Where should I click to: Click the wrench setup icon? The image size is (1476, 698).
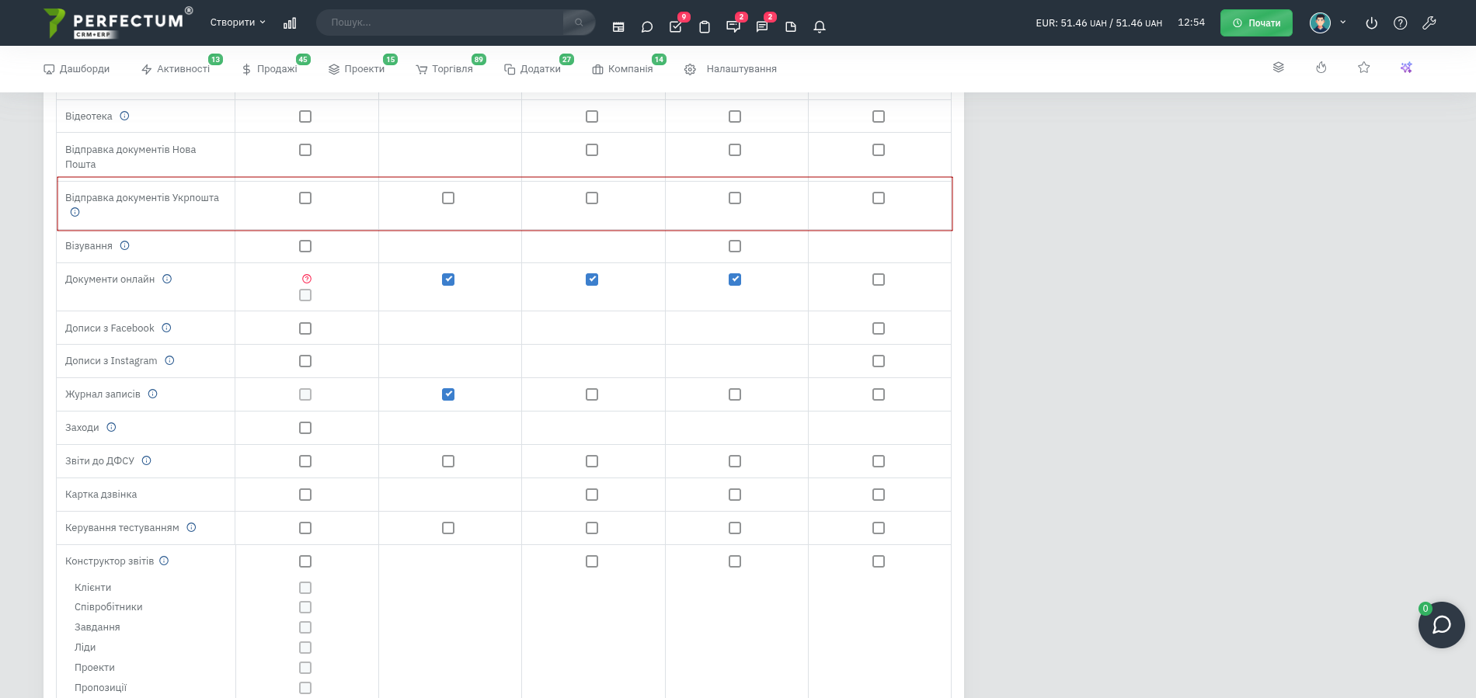[x=1429, y=23]
